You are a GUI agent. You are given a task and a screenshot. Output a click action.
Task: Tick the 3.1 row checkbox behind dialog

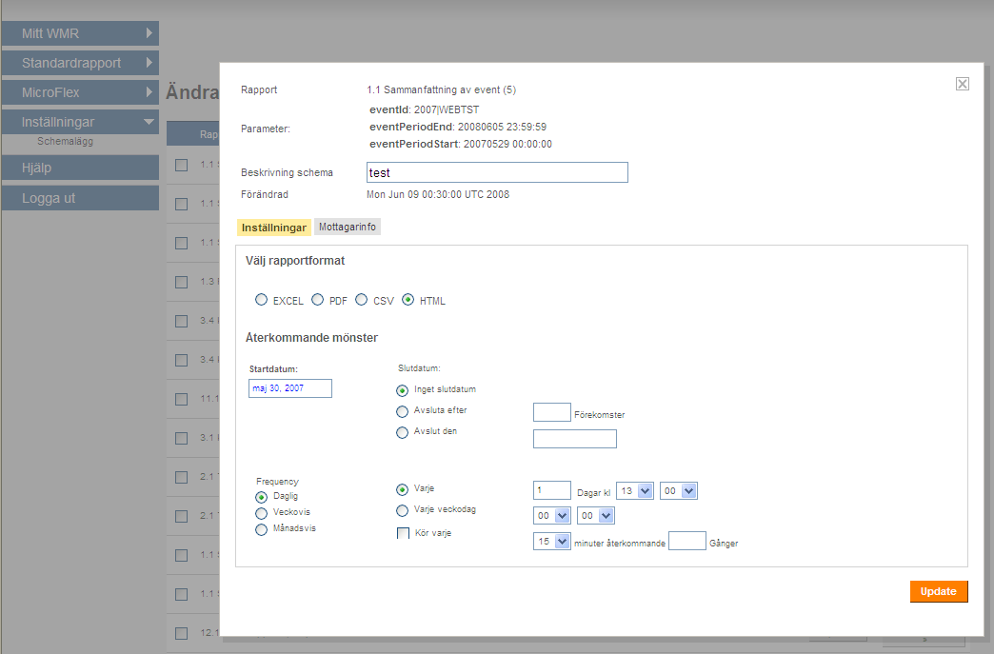click(181, 438)
